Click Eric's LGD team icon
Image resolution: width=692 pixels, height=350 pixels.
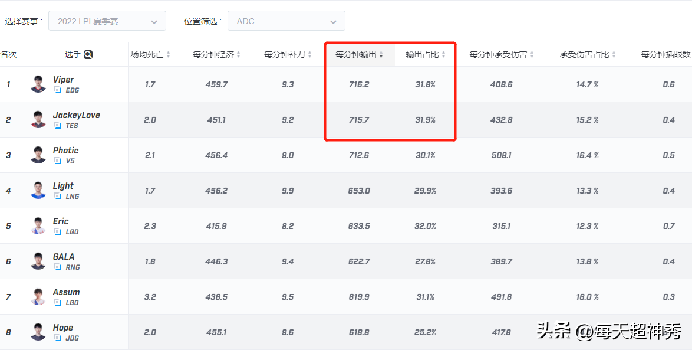click(57, 231)
